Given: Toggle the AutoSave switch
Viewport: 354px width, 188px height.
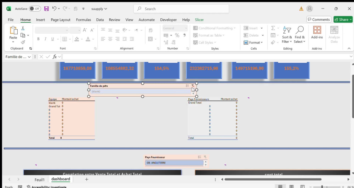Looking at the screenshot, I should coord(35,9).
